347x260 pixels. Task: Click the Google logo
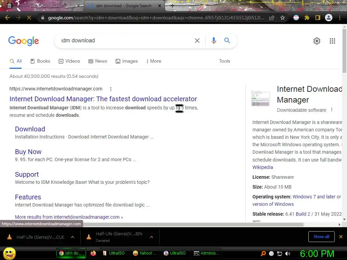[24, 41]
